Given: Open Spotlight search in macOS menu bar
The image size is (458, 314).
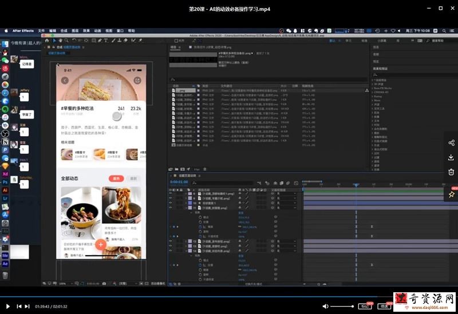Looking at the screenshot, I should tap(444, 31).
